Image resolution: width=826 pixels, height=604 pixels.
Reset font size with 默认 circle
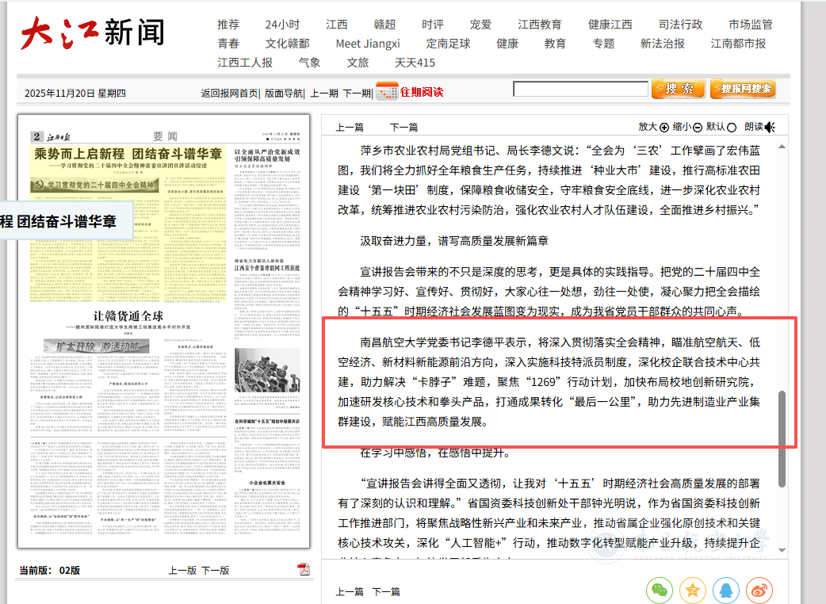pos(732,127)
